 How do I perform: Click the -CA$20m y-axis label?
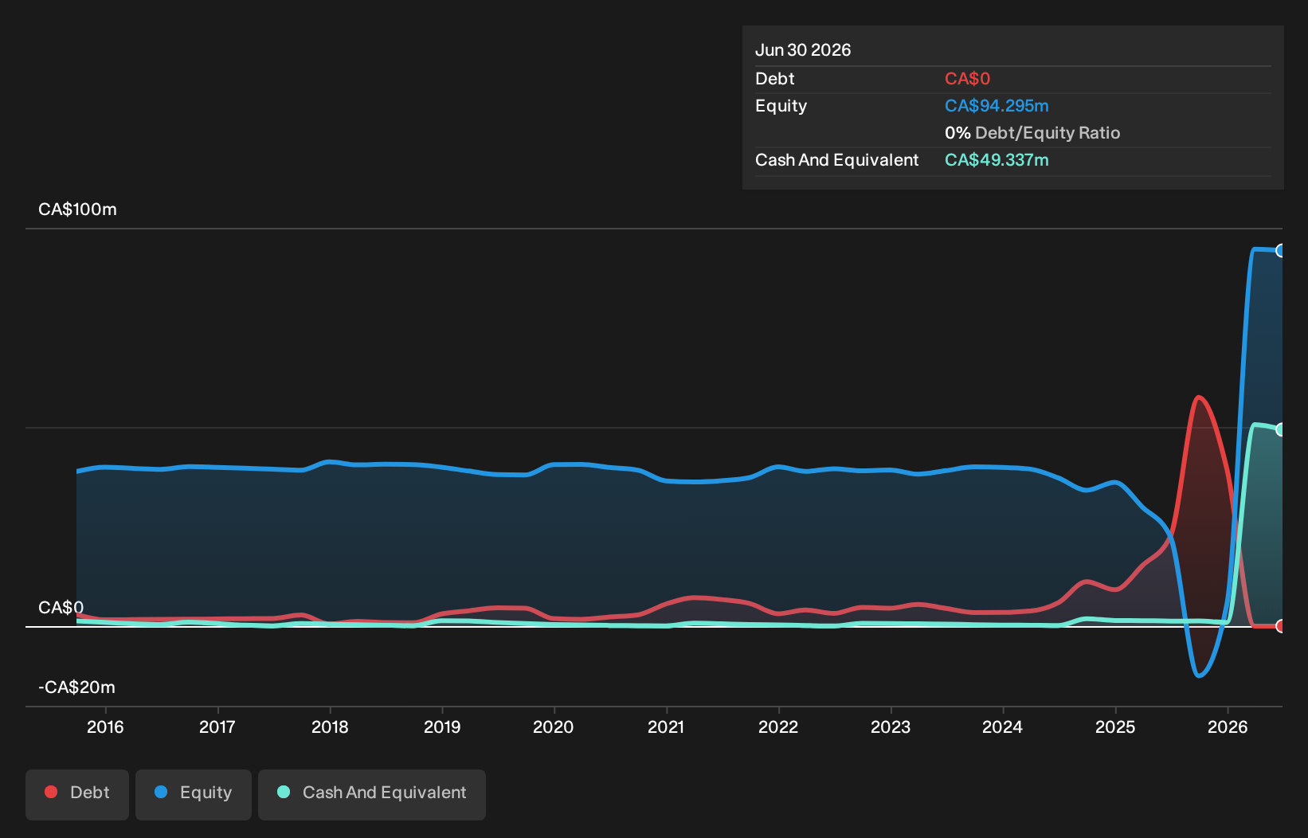click(76, 687)
